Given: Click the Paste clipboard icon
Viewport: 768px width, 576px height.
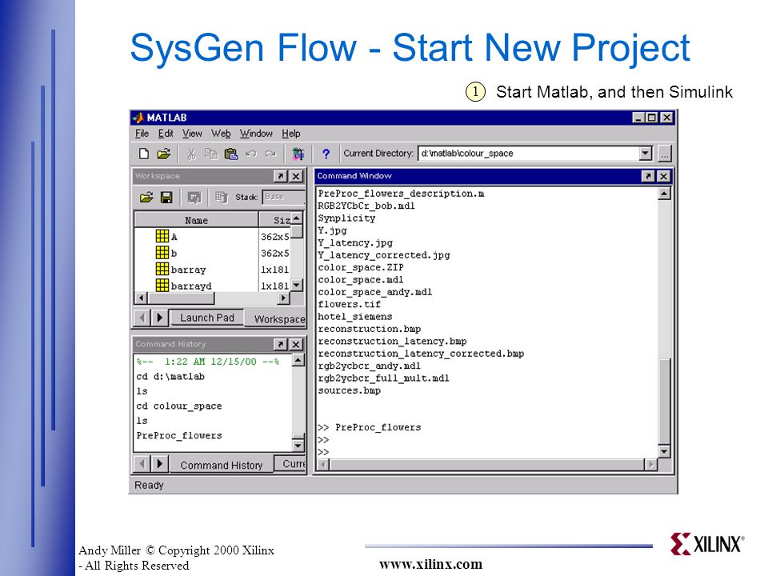Looking at the screenshot, I should pyautogui.click(x=230, y=154).
